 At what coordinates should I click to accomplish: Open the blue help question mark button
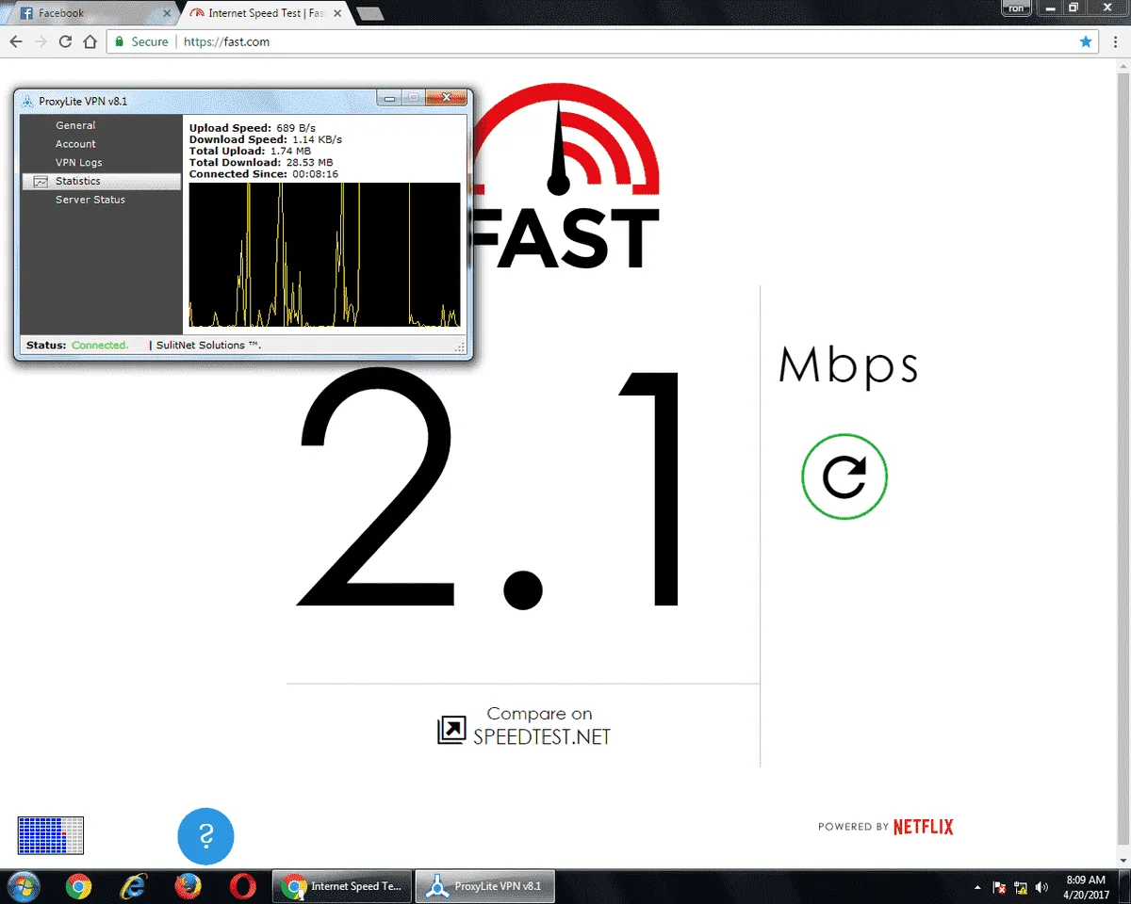coord(205,835)
